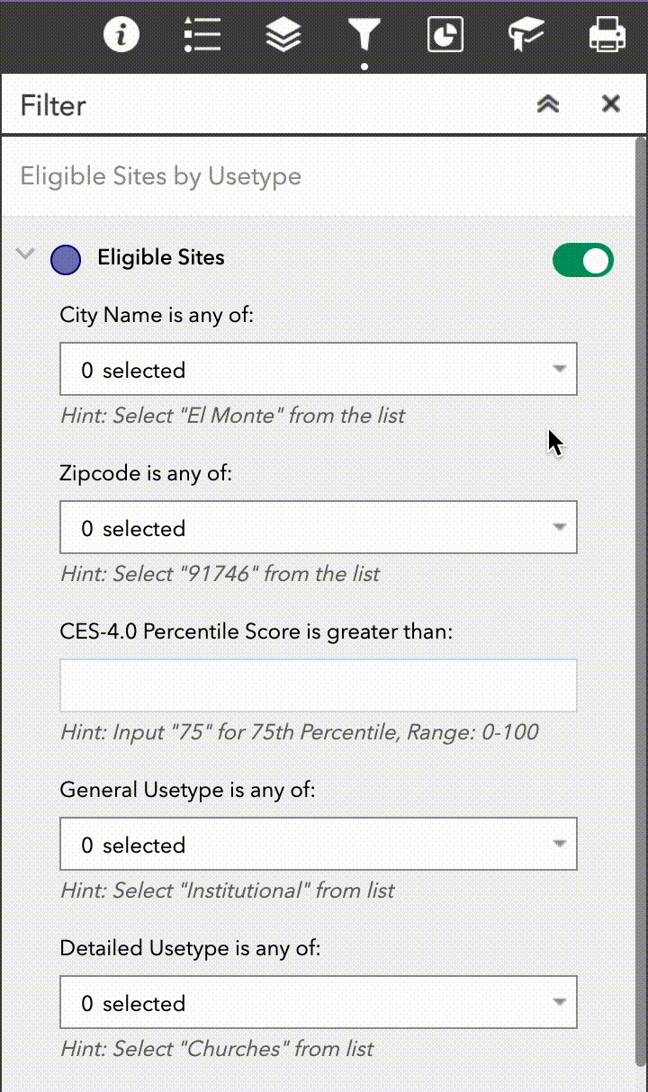Click the CES-4.0 Percentile Score input
Image resolution: width=648 pixels, height=1092 pixels.
pos(318,685)
